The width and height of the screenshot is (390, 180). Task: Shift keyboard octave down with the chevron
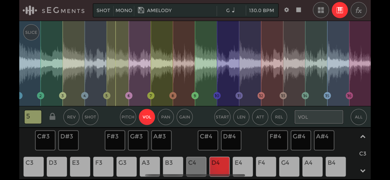coord(363,171)
